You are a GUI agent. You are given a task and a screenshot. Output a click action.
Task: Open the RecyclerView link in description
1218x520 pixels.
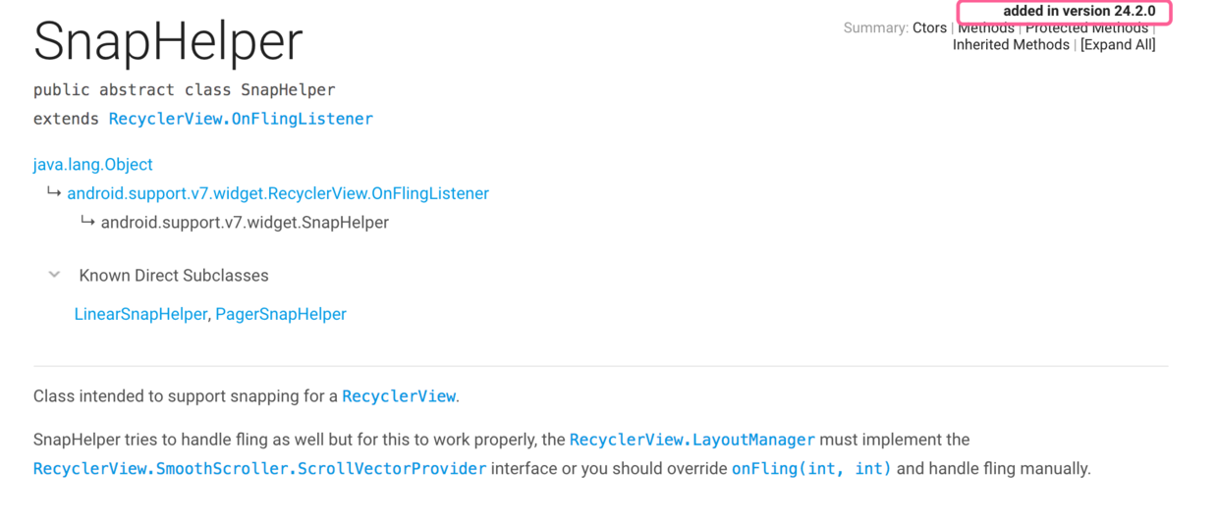pyautogui.click(x=399, y=396)
